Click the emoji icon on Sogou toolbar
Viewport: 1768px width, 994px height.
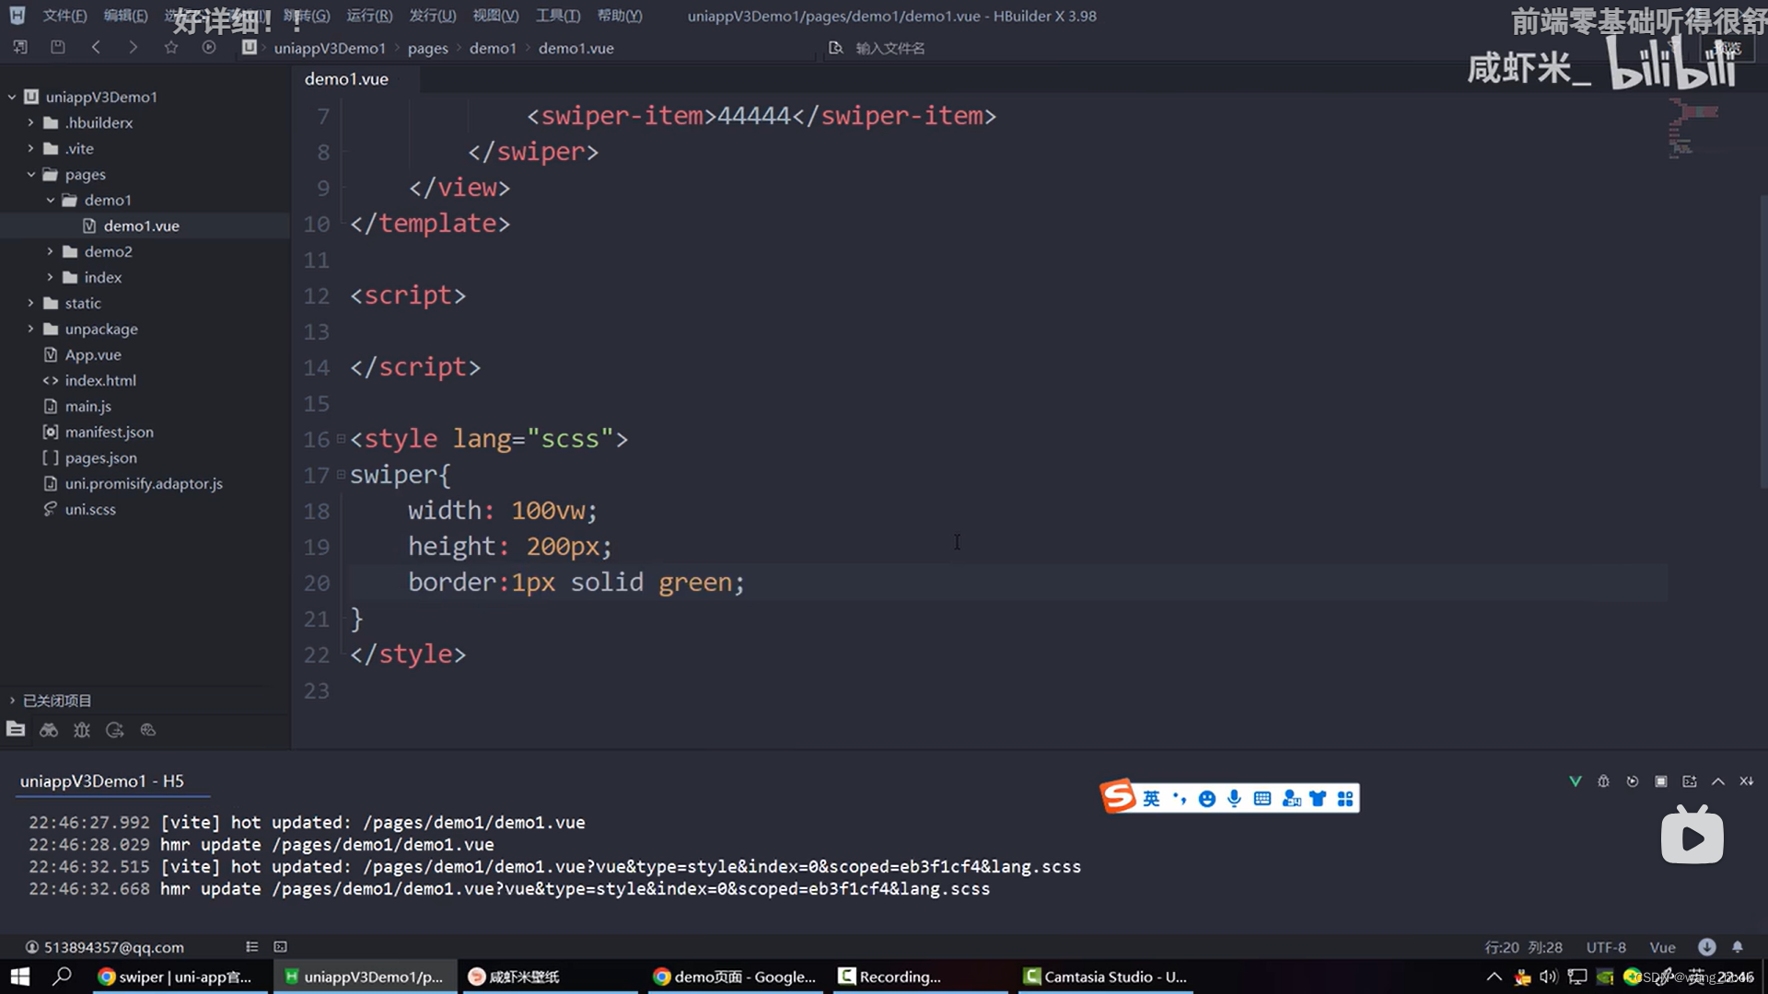coord(1207,799)
